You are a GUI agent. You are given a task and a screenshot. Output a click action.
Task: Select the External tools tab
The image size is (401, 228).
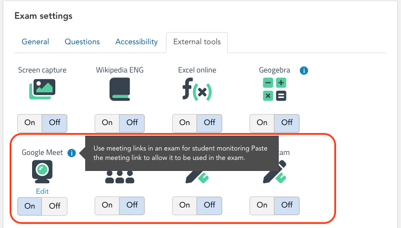197,42
